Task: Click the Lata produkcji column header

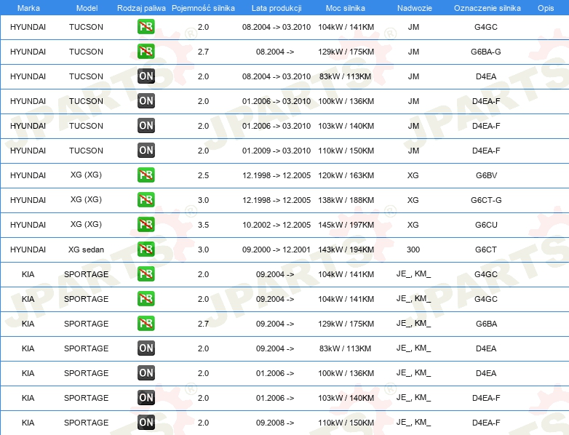Action: pos(276,8)
